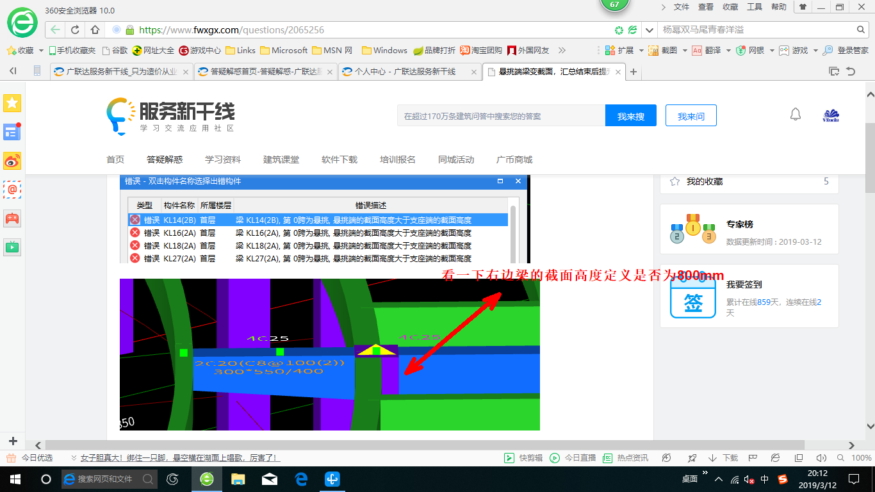
Task: Close the 悬挑端梁变截面 tab
Action: click(619, 72)
